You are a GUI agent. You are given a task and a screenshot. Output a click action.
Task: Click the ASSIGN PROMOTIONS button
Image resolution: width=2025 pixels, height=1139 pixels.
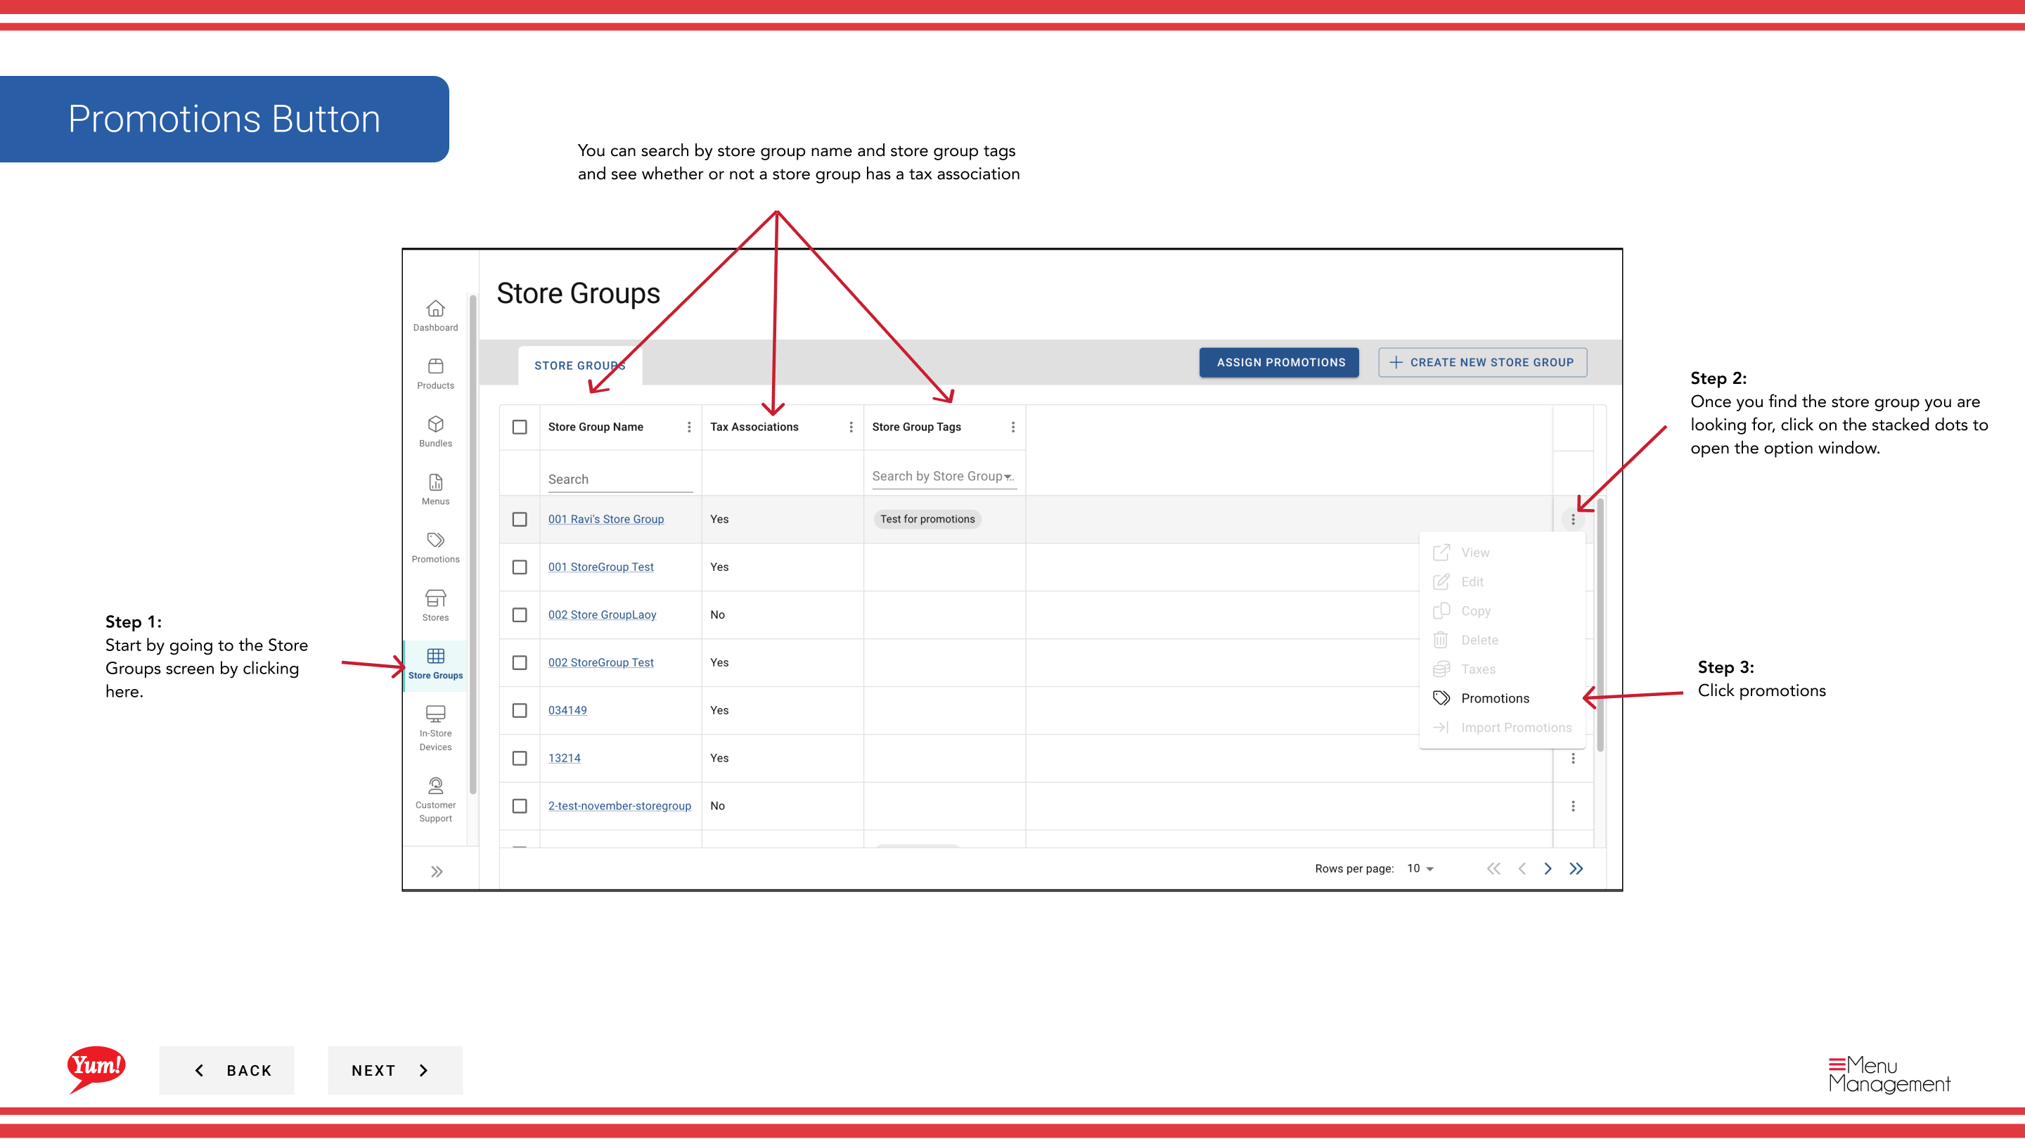[x=1279, y=362]
